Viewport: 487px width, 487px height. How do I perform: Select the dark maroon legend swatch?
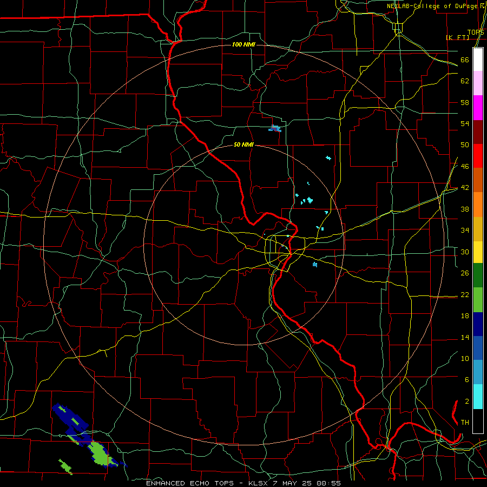pos(478,132)
